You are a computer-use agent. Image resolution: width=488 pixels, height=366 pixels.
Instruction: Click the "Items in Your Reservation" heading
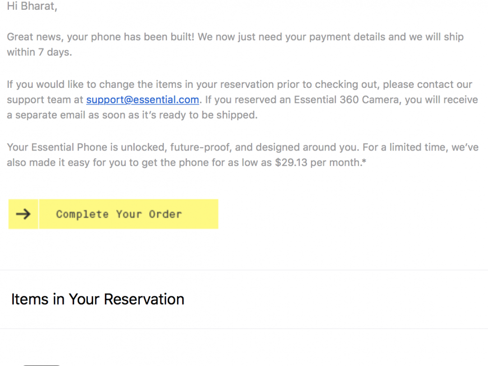click(x=98, y=299)
